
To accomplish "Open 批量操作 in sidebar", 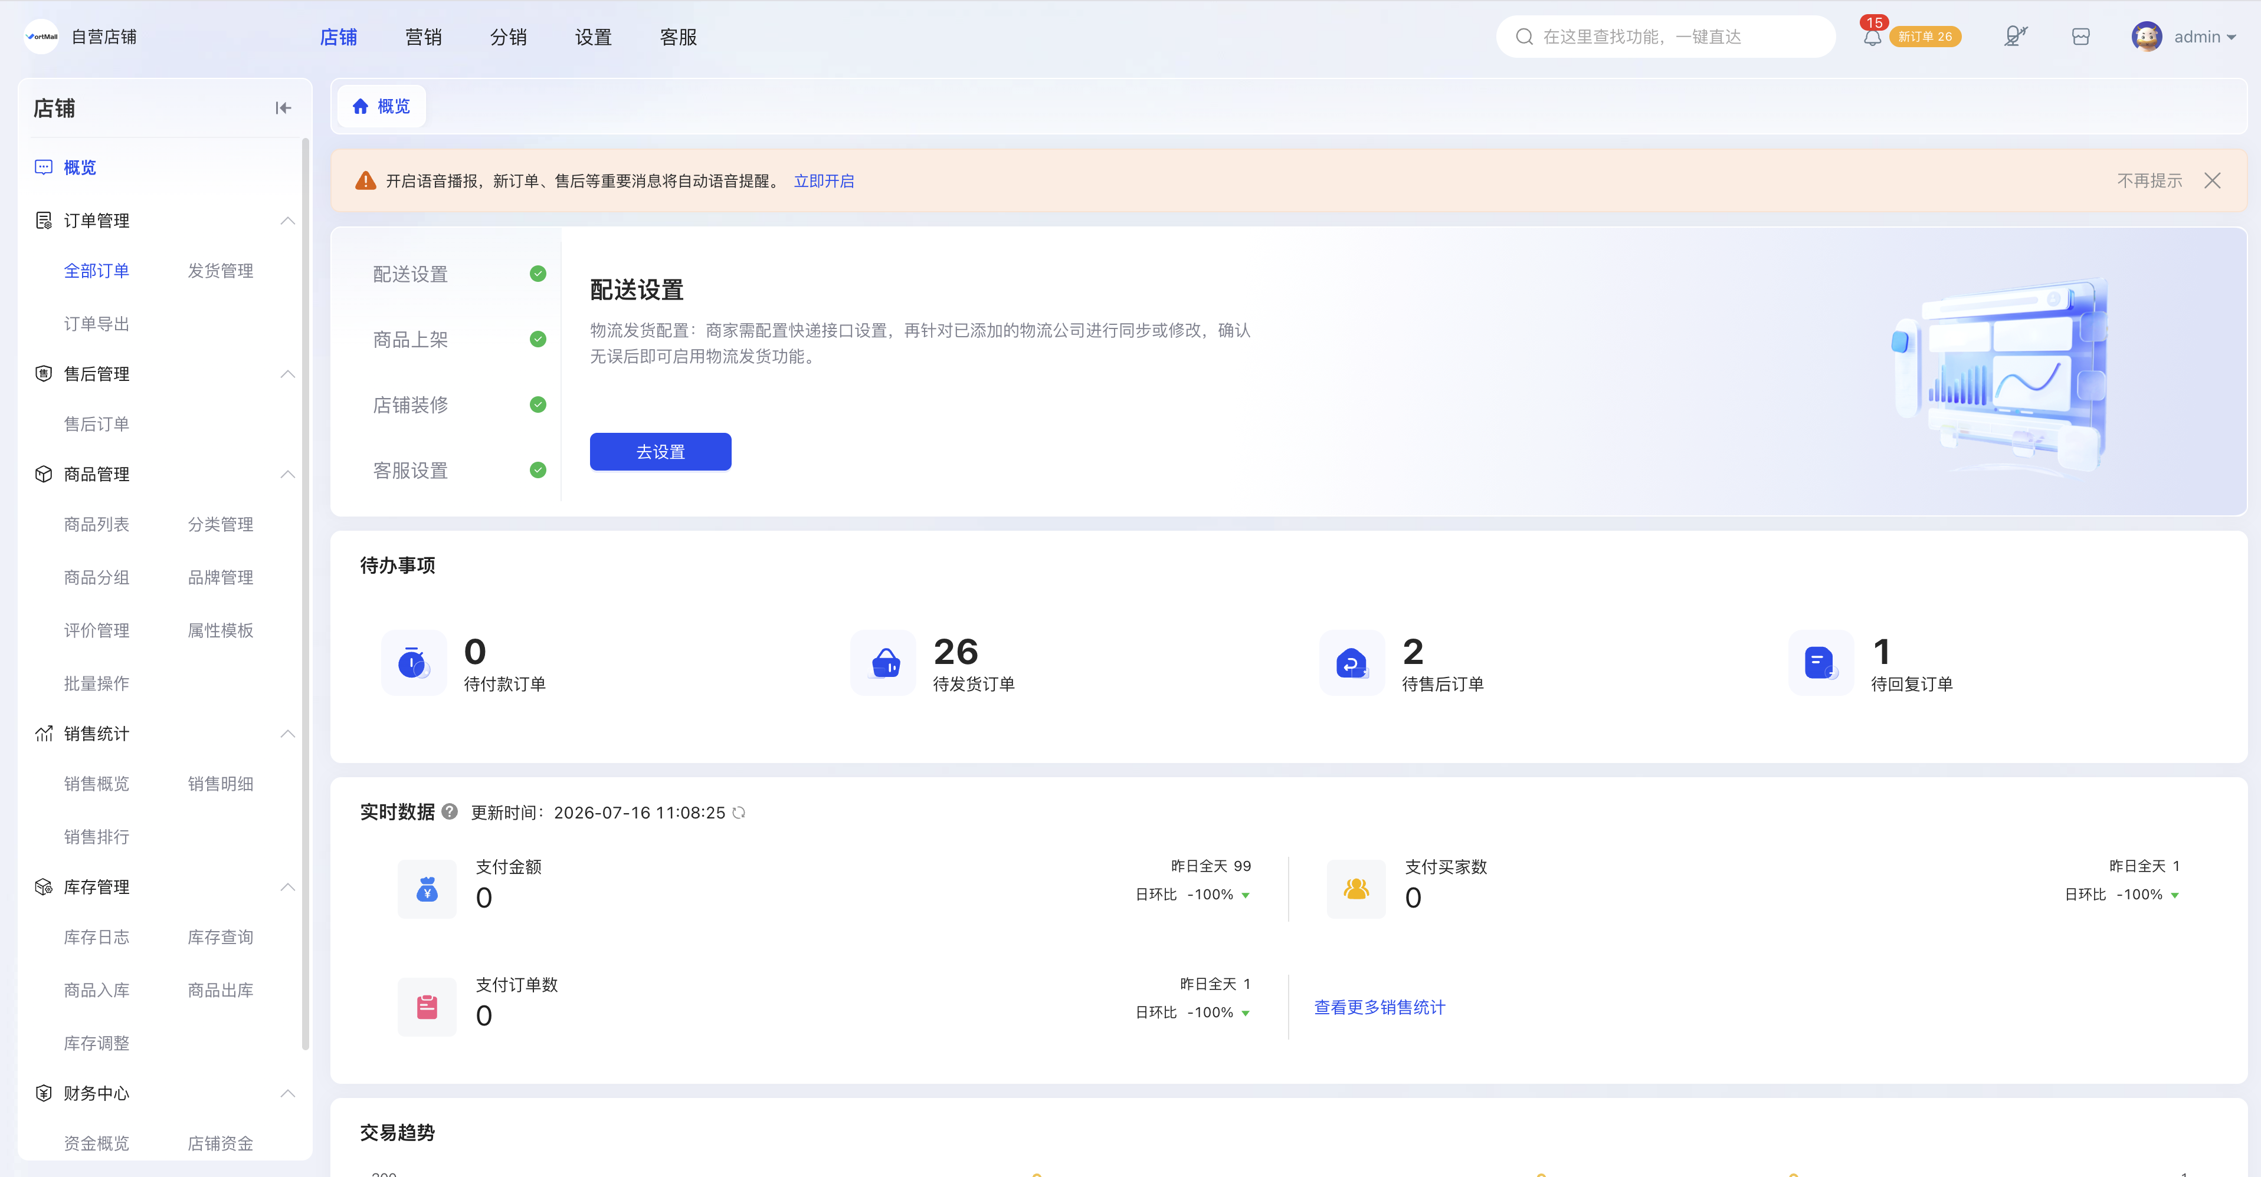I will (97, 683).
